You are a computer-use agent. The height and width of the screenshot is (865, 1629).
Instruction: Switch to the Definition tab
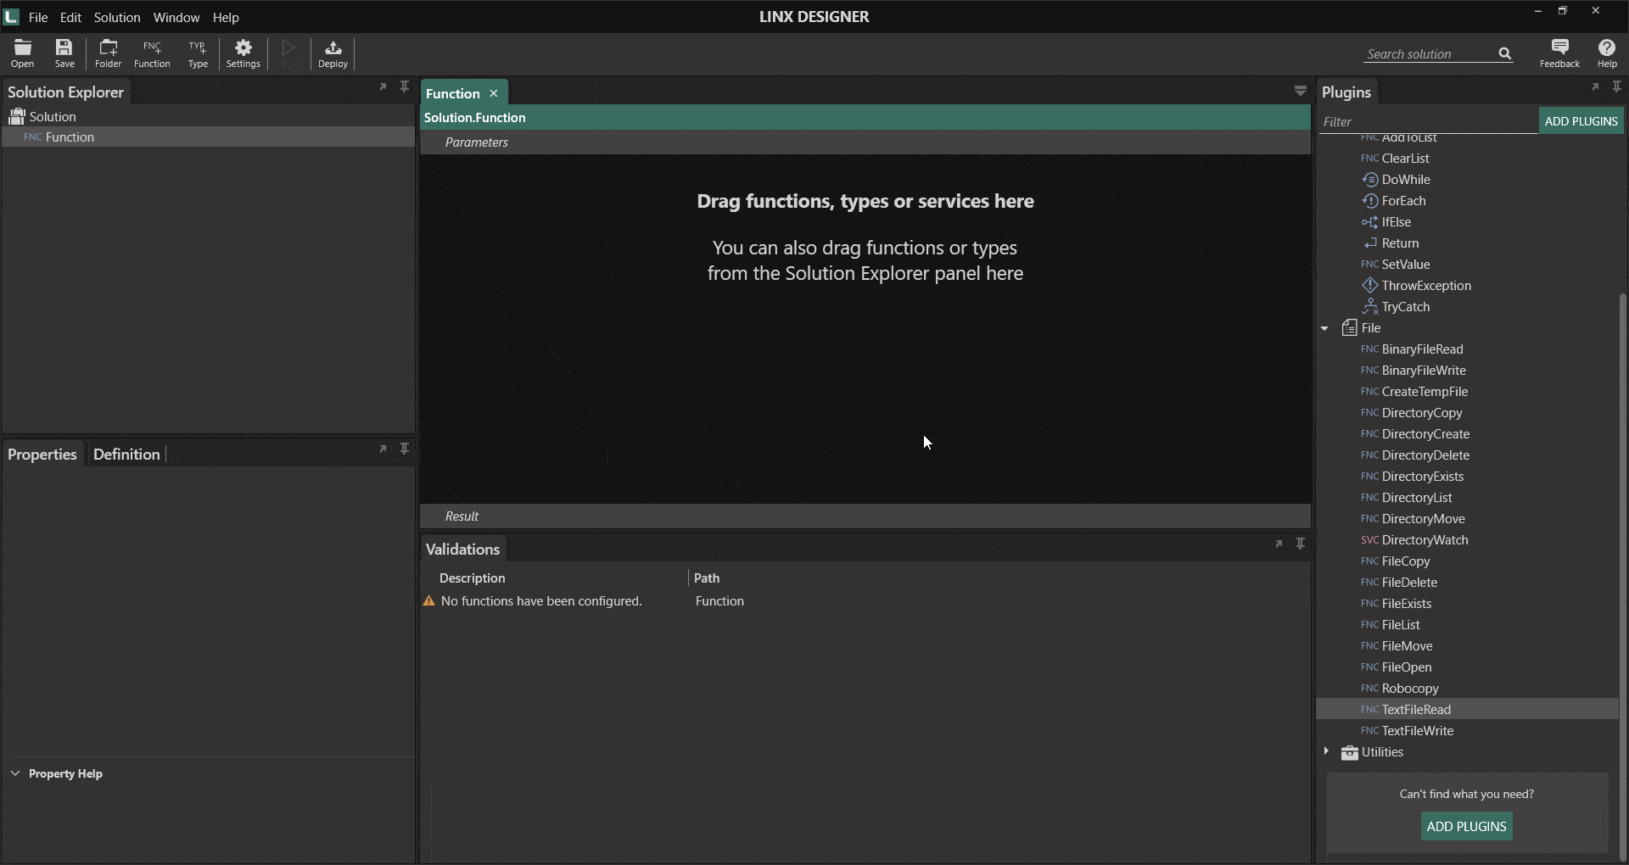126,455
